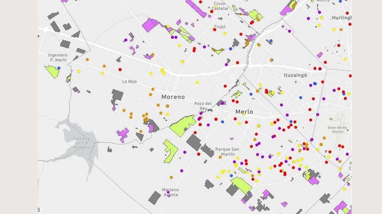Click the Cruce Castelar label
This screenshot has height=214, width=382.
220,6
